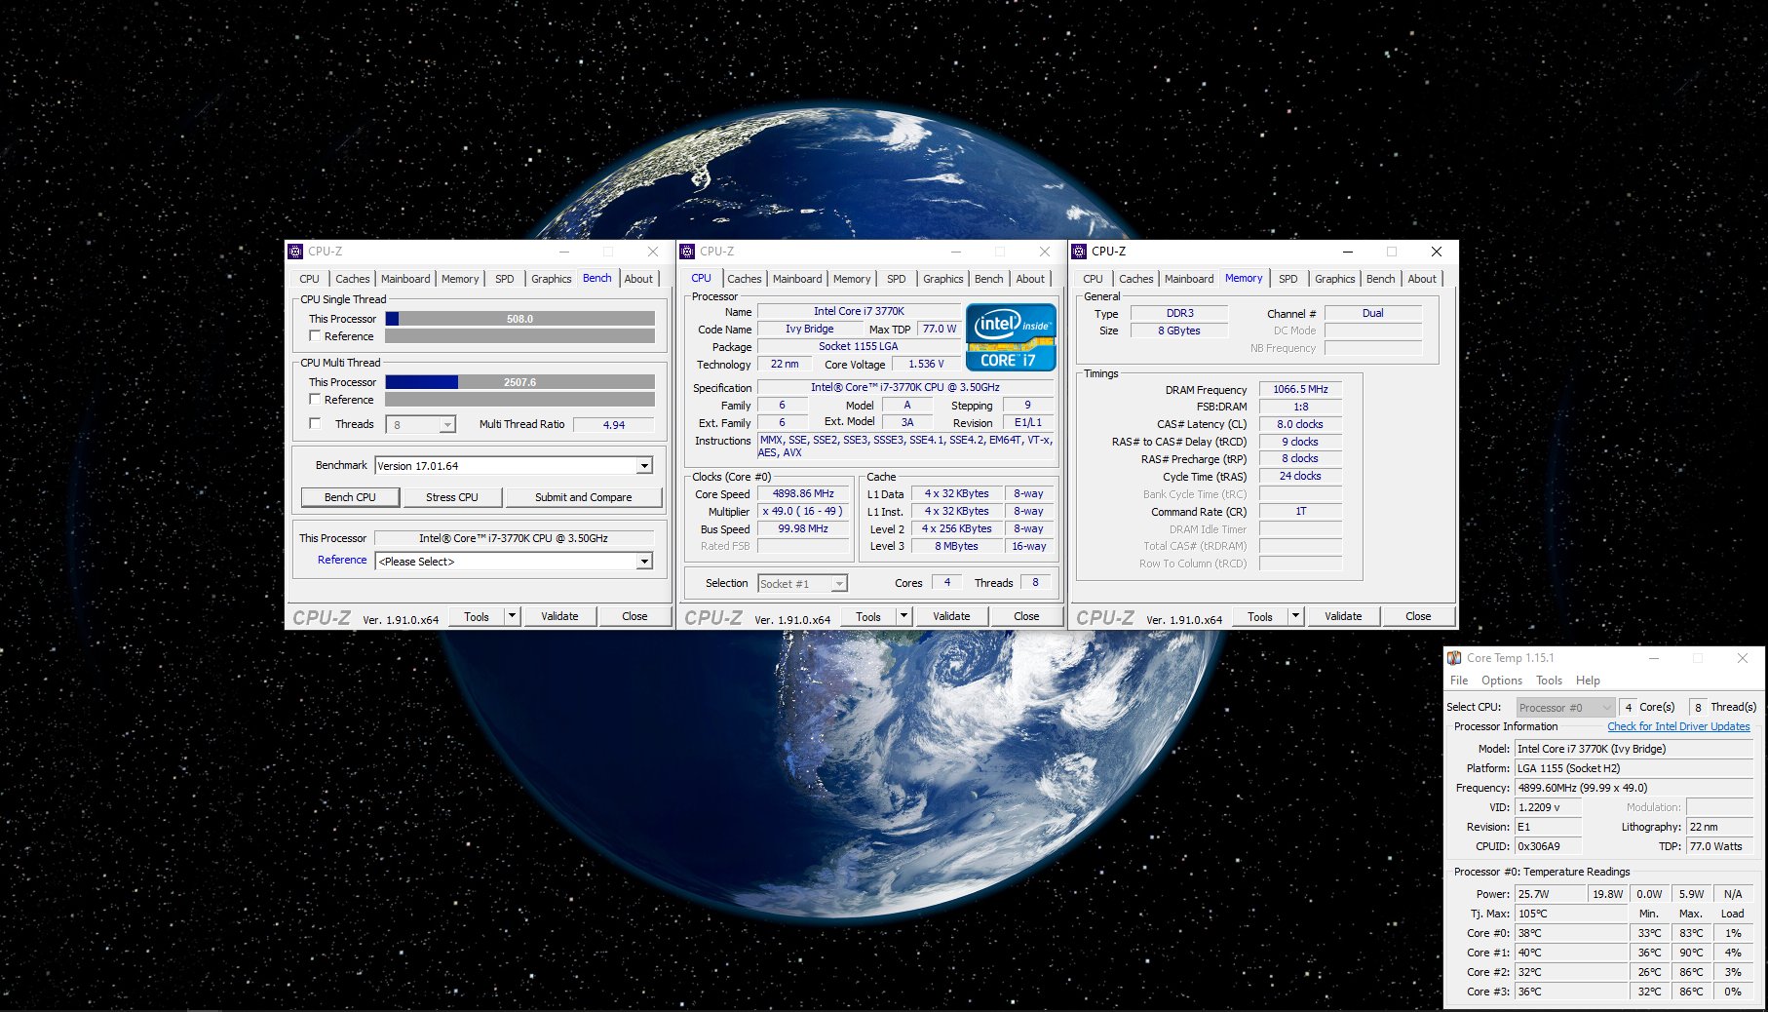Screen dimensions: 1768x1012
Task: Click the CPU-Z app icon in the Bench window title bar
Action: tap(295, 252)
